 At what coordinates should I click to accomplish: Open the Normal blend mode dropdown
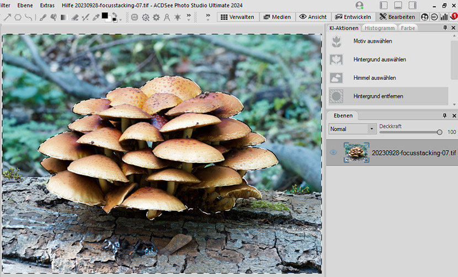point(352,129)
